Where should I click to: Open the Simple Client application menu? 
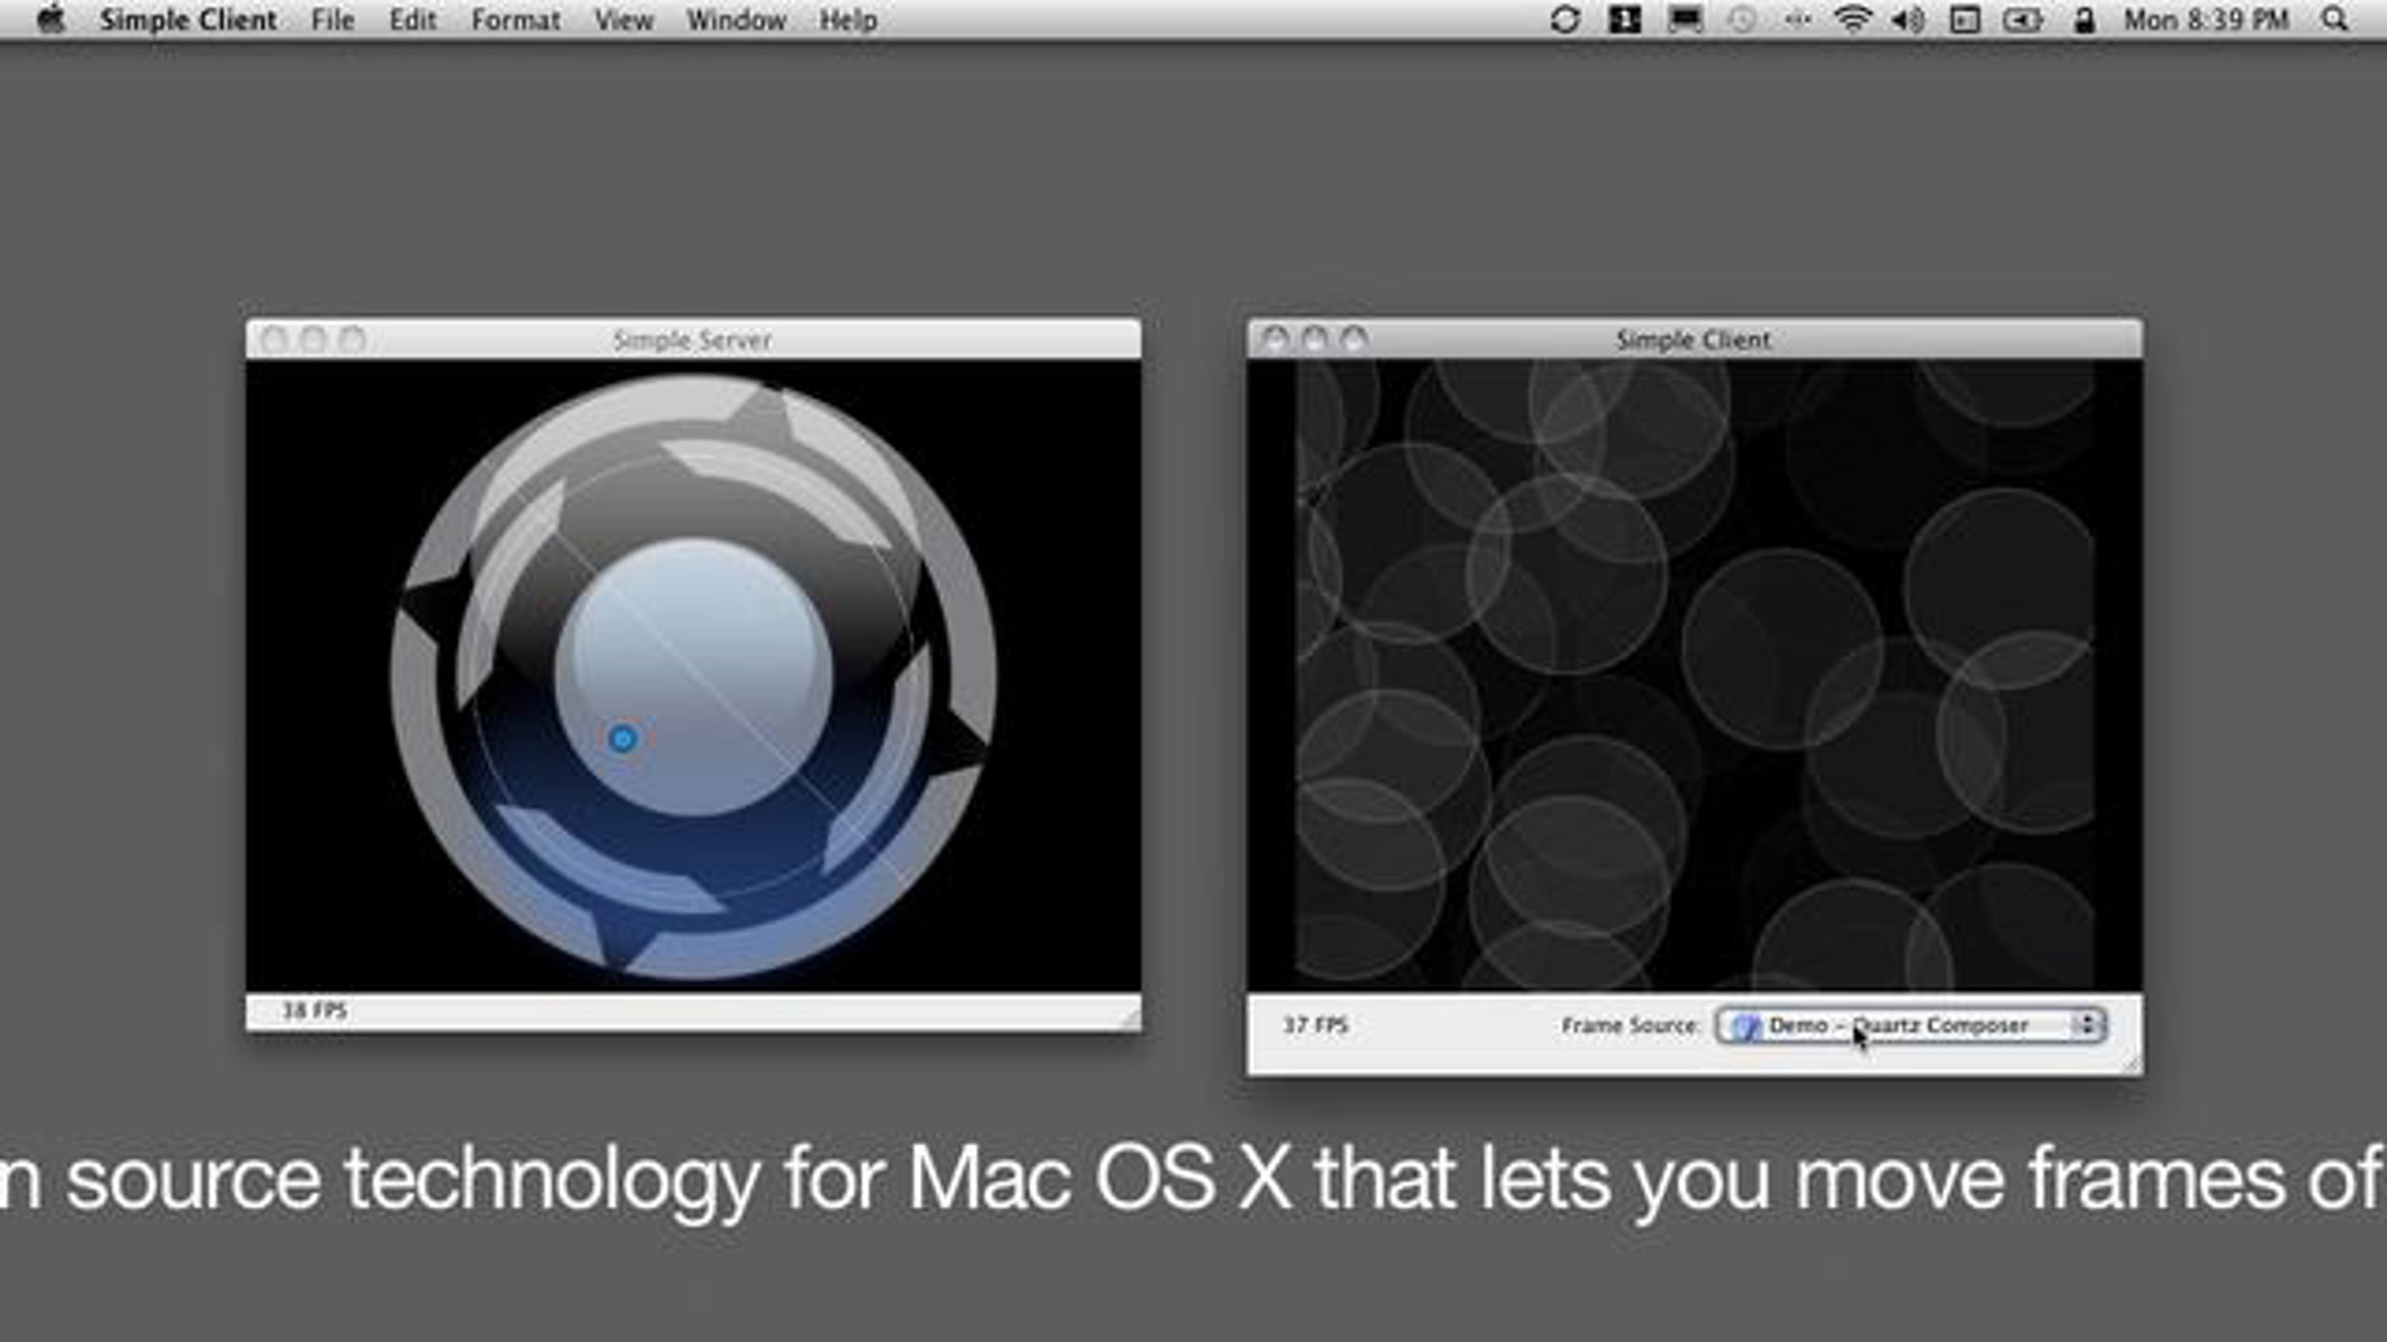188,20
